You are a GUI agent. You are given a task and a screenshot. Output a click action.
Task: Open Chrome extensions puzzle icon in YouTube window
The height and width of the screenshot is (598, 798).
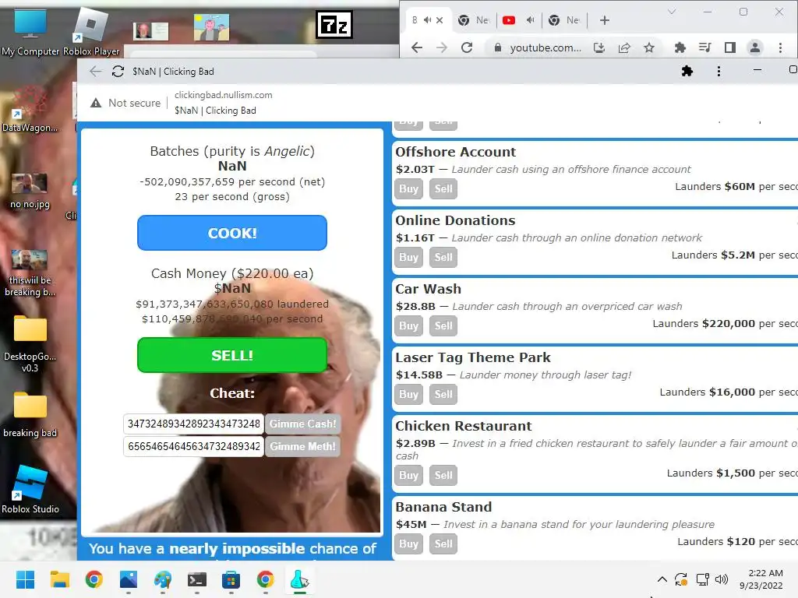(680, 47)
